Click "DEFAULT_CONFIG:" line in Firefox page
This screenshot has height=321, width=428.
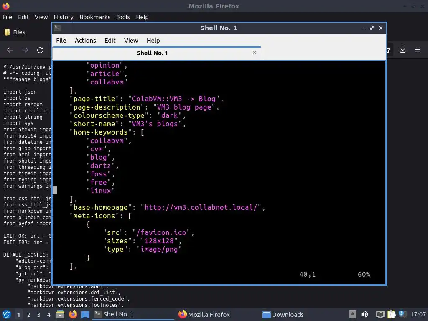point(25,255)
